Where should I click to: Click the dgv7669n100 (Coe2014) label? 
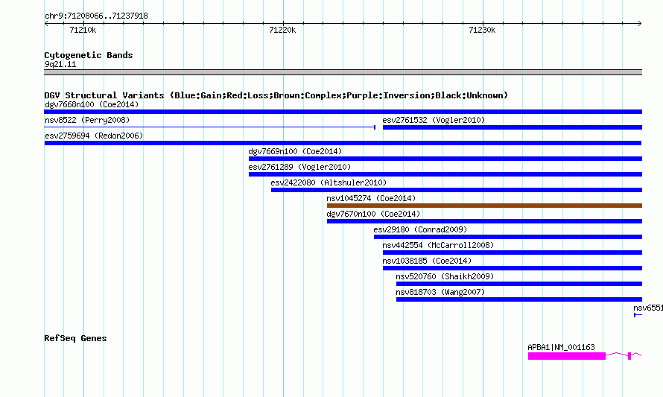[x=295, y=151]
